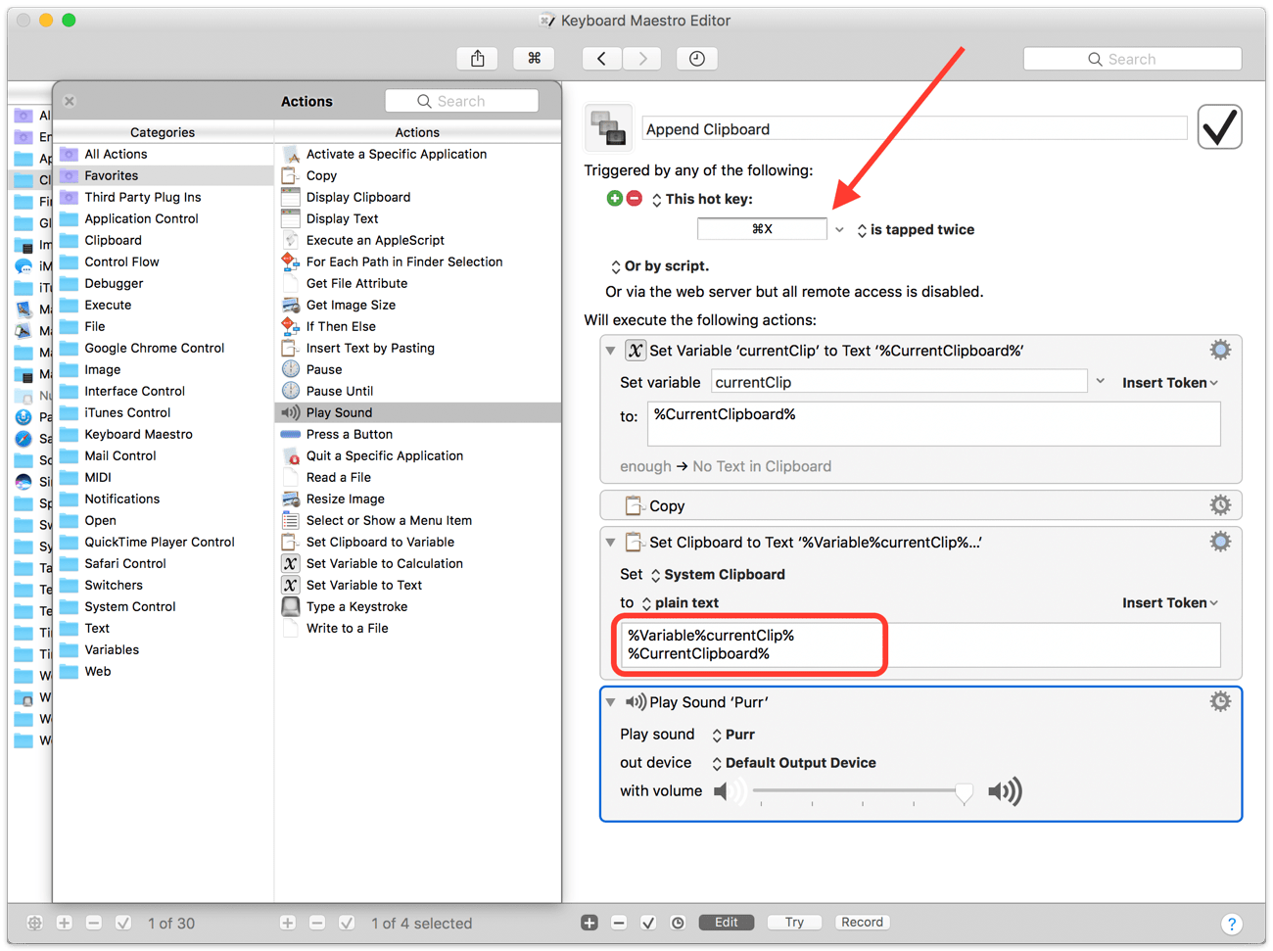Click the Share icon in the toolbar
Screen dimensions: 1273x951
coord(478,59)
